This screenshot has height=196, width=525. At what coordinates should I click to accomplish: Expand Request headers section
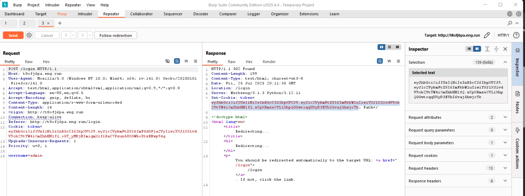[505, 168]
